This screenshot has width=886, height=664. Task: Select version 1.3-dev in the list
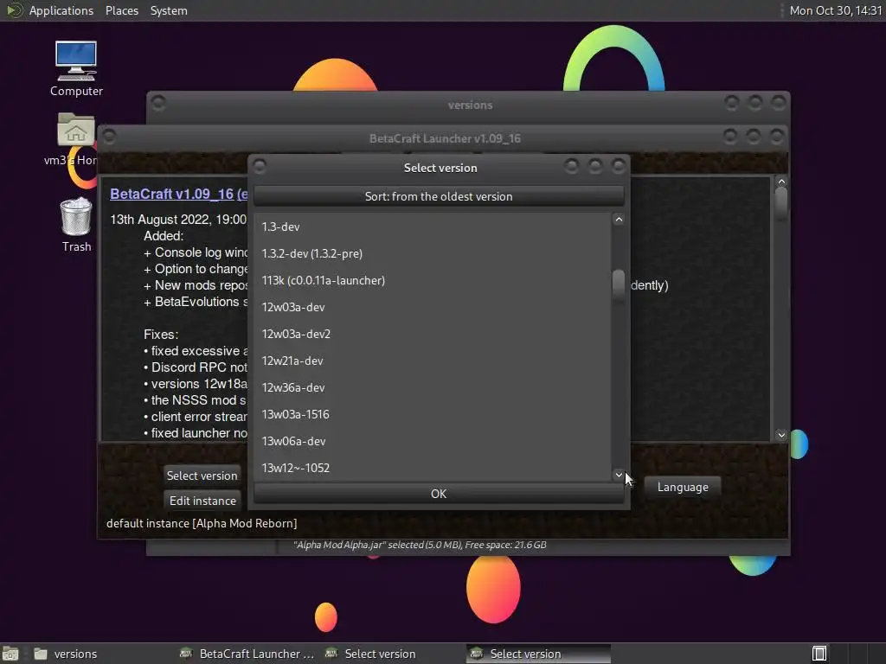point(433,227)
